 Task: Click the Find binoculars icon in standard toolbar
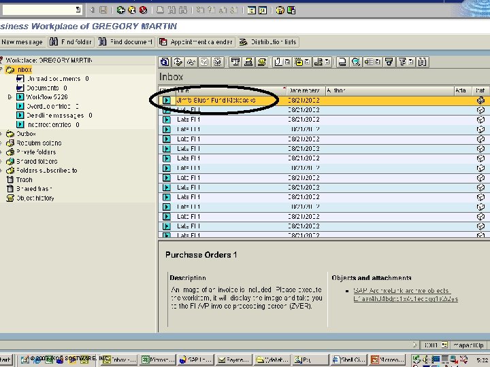[x=171, y=10]
